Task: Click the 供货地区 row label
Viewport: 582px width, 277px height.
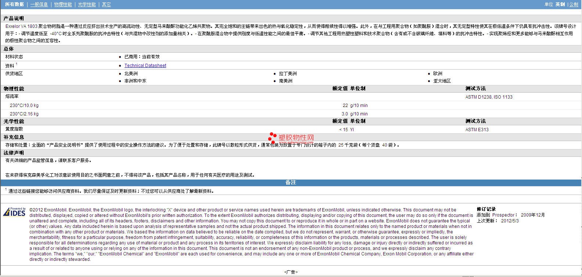Action: click(14, 74)
